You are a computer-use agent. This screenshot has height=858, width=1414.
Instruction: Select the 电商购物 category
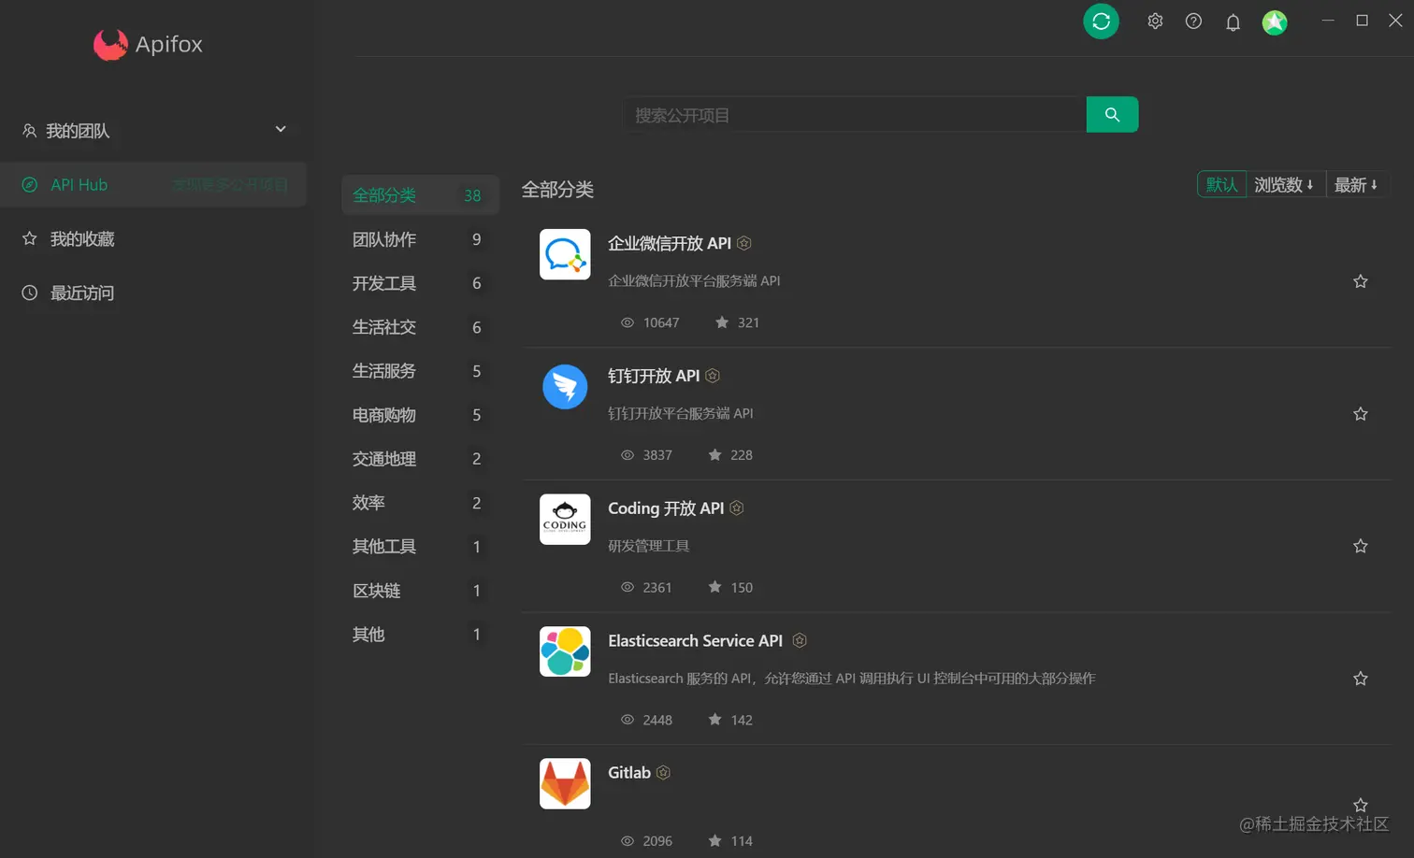420,415
